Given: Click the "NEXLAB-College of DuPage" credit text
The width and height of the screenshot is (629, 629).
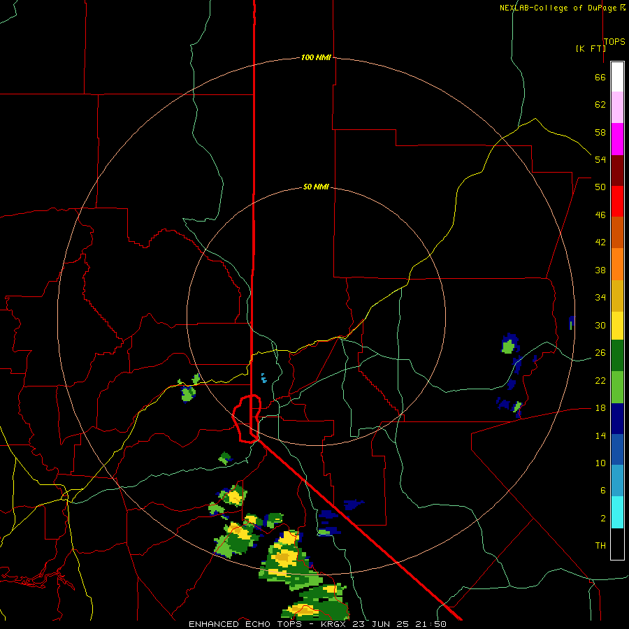Looking at the screenshot, I should coord(558,8).
